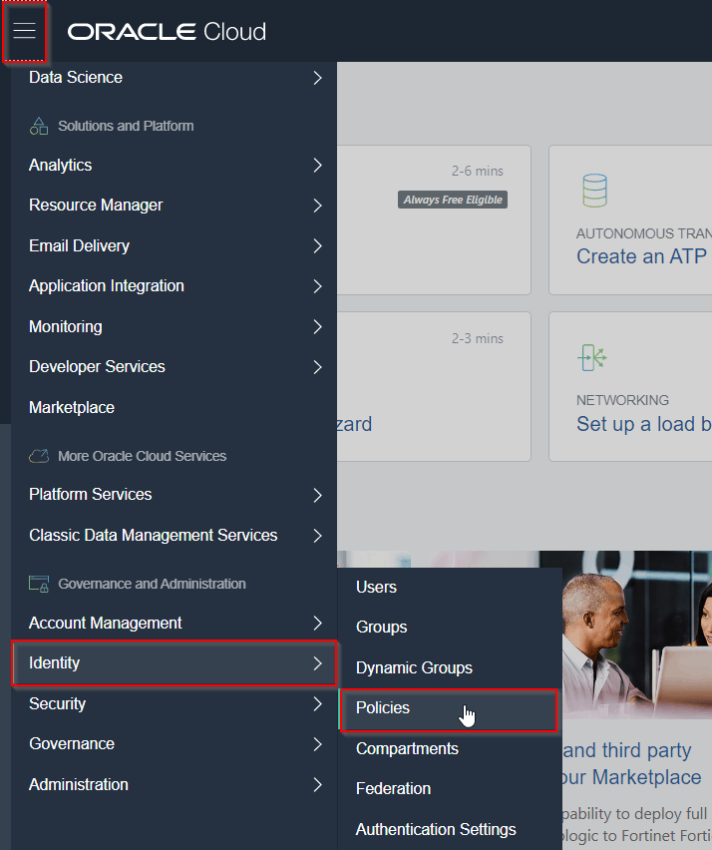Click the Governance and Administration section icon
Screen dimensions: 712x850
[42, 583]
